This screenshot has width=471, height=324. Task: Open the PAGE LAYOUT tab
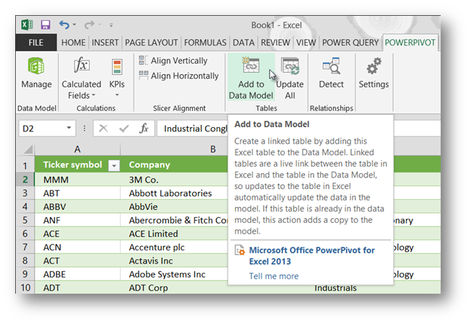pos(152,43)
